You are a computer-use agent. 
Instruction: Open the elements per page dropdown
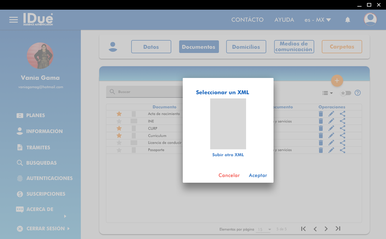pyautogui.click(x=264, y=229)
